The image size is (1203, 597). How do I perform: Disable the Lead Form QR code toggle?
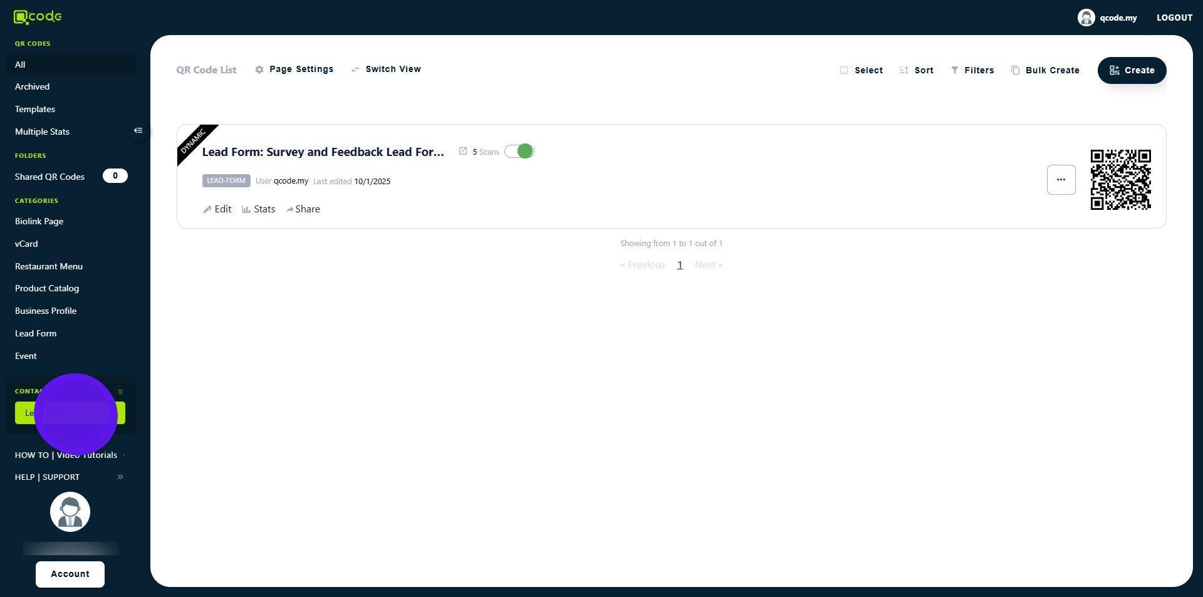[x=519, y=152]
